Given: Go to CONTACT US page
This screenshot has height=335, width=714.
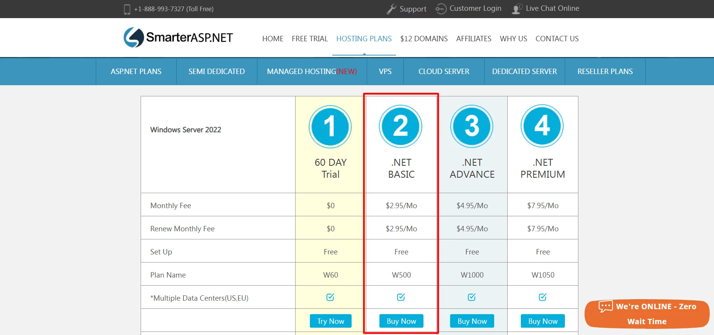Looking at the screenshot, I should 557,39.
